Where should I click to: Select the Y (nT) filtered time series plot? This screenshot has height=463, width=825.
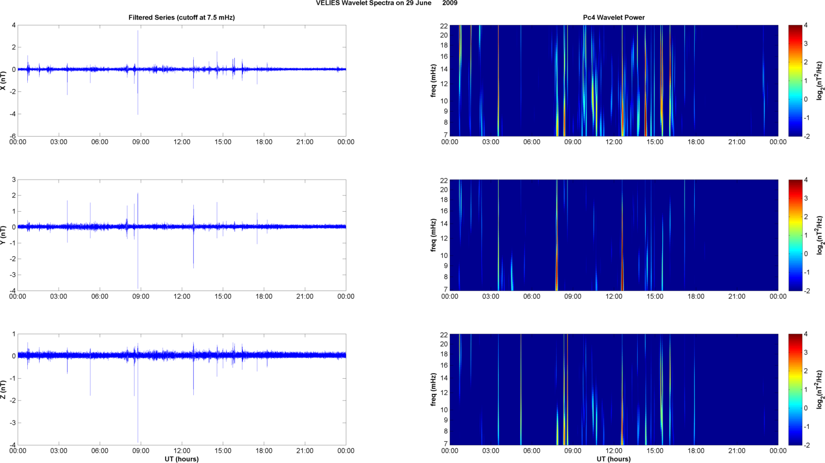[181, 235]
